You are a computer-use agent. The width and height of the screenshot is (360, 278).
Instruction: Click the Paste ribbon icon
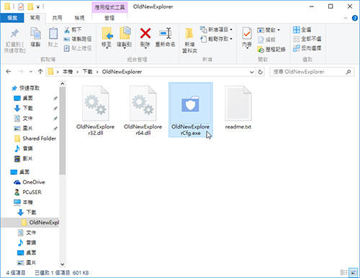click(x=53, y=37)
